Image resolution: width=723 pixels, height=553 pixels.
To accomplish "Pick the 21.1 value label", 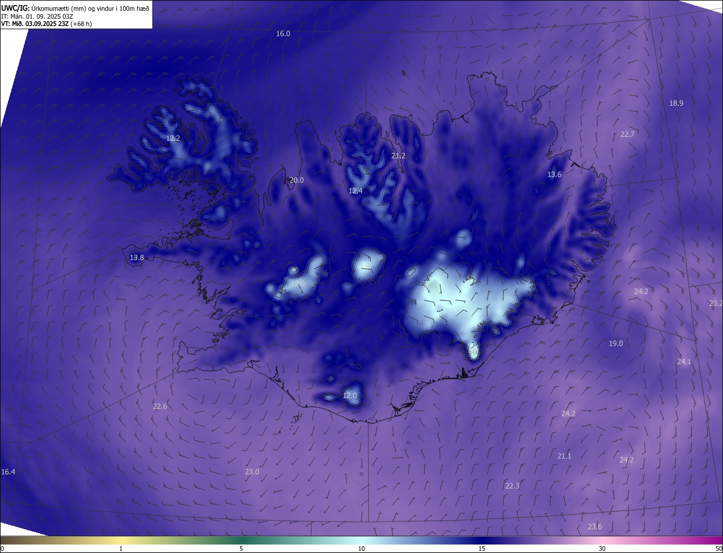I will point(564,456).
